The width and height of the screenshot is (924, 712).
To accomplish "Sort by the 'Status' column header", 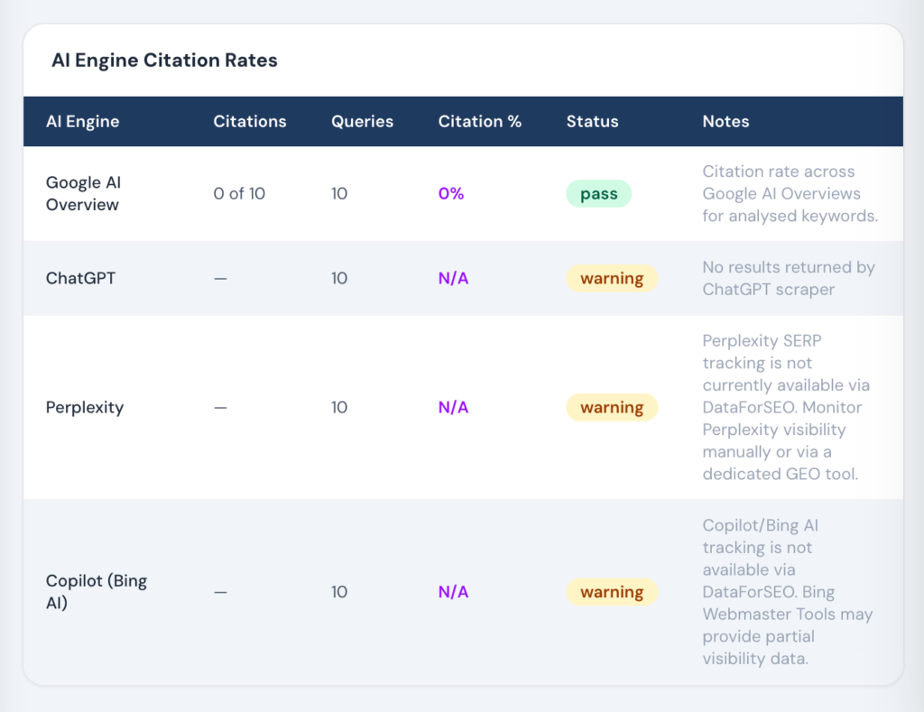I will pyautogui.click(x=592, y=121).
